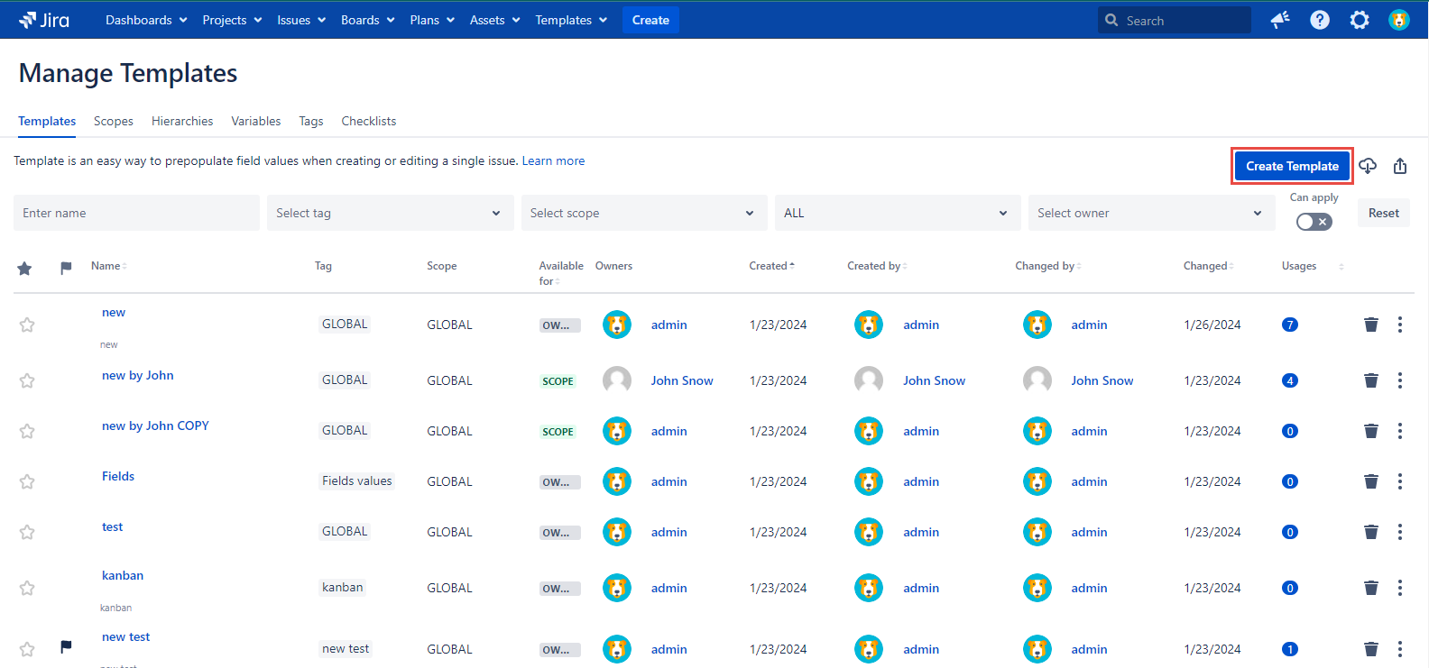1429x668 pixels.
Task: Switch to the Hierarchies tab
Action: coord(182,121)
